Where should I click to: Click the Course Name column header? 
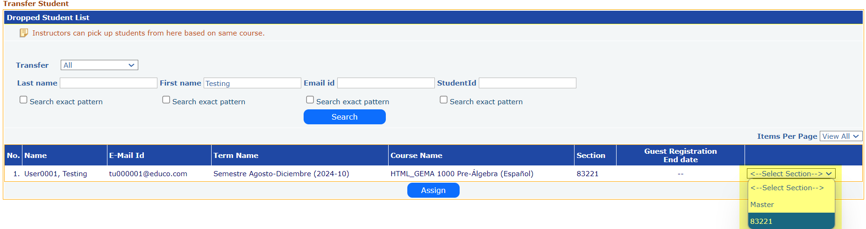(416, 156)
